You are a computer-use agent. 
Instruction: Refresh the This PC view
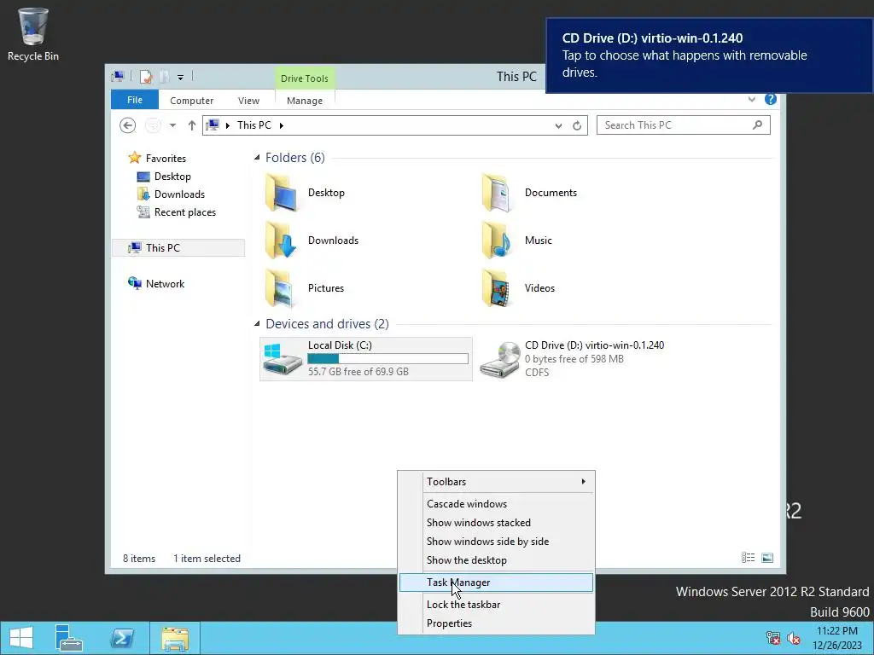[577, 125]
